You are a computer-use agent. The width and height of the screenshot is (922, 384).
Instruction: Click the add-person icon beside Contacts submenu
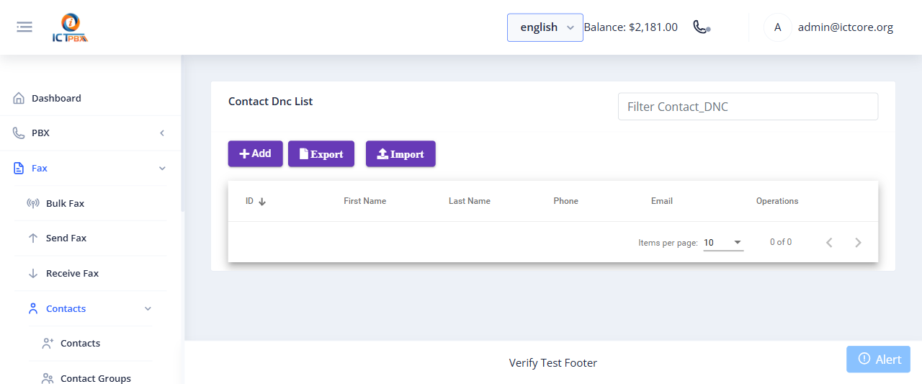pyautogui.click(x=48, y=344)
